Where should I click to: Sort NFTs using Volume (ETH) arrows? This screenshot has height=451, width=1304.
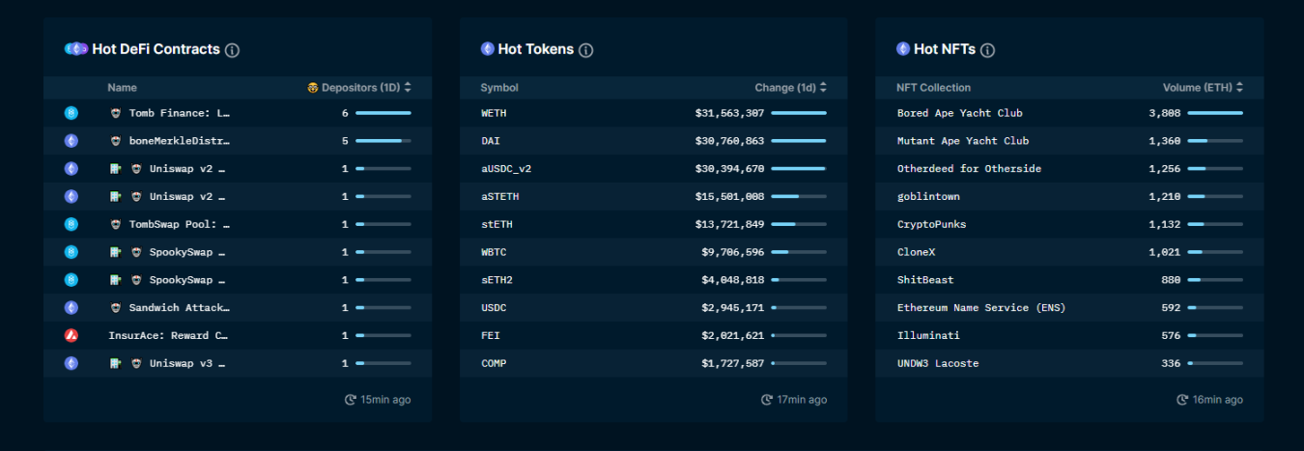click(x=1239, y=88)
